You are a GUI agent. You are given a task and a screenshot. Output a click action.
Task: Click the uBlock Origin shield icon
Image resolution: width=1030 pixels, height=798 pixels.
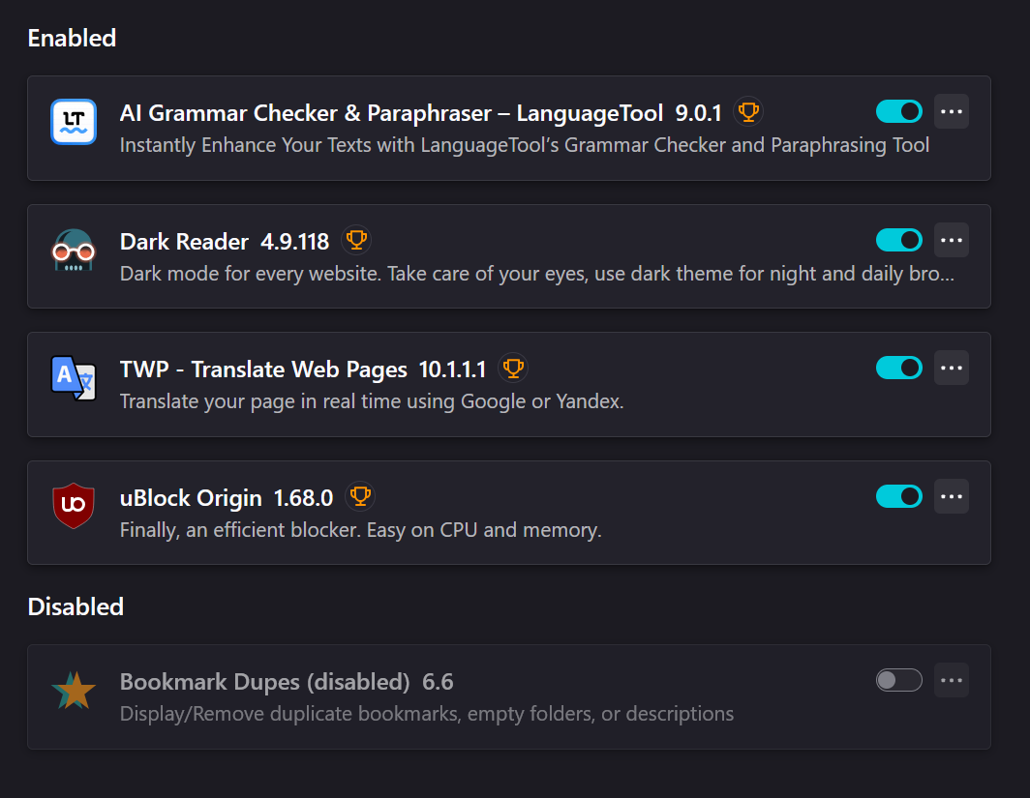coord(74,506)
